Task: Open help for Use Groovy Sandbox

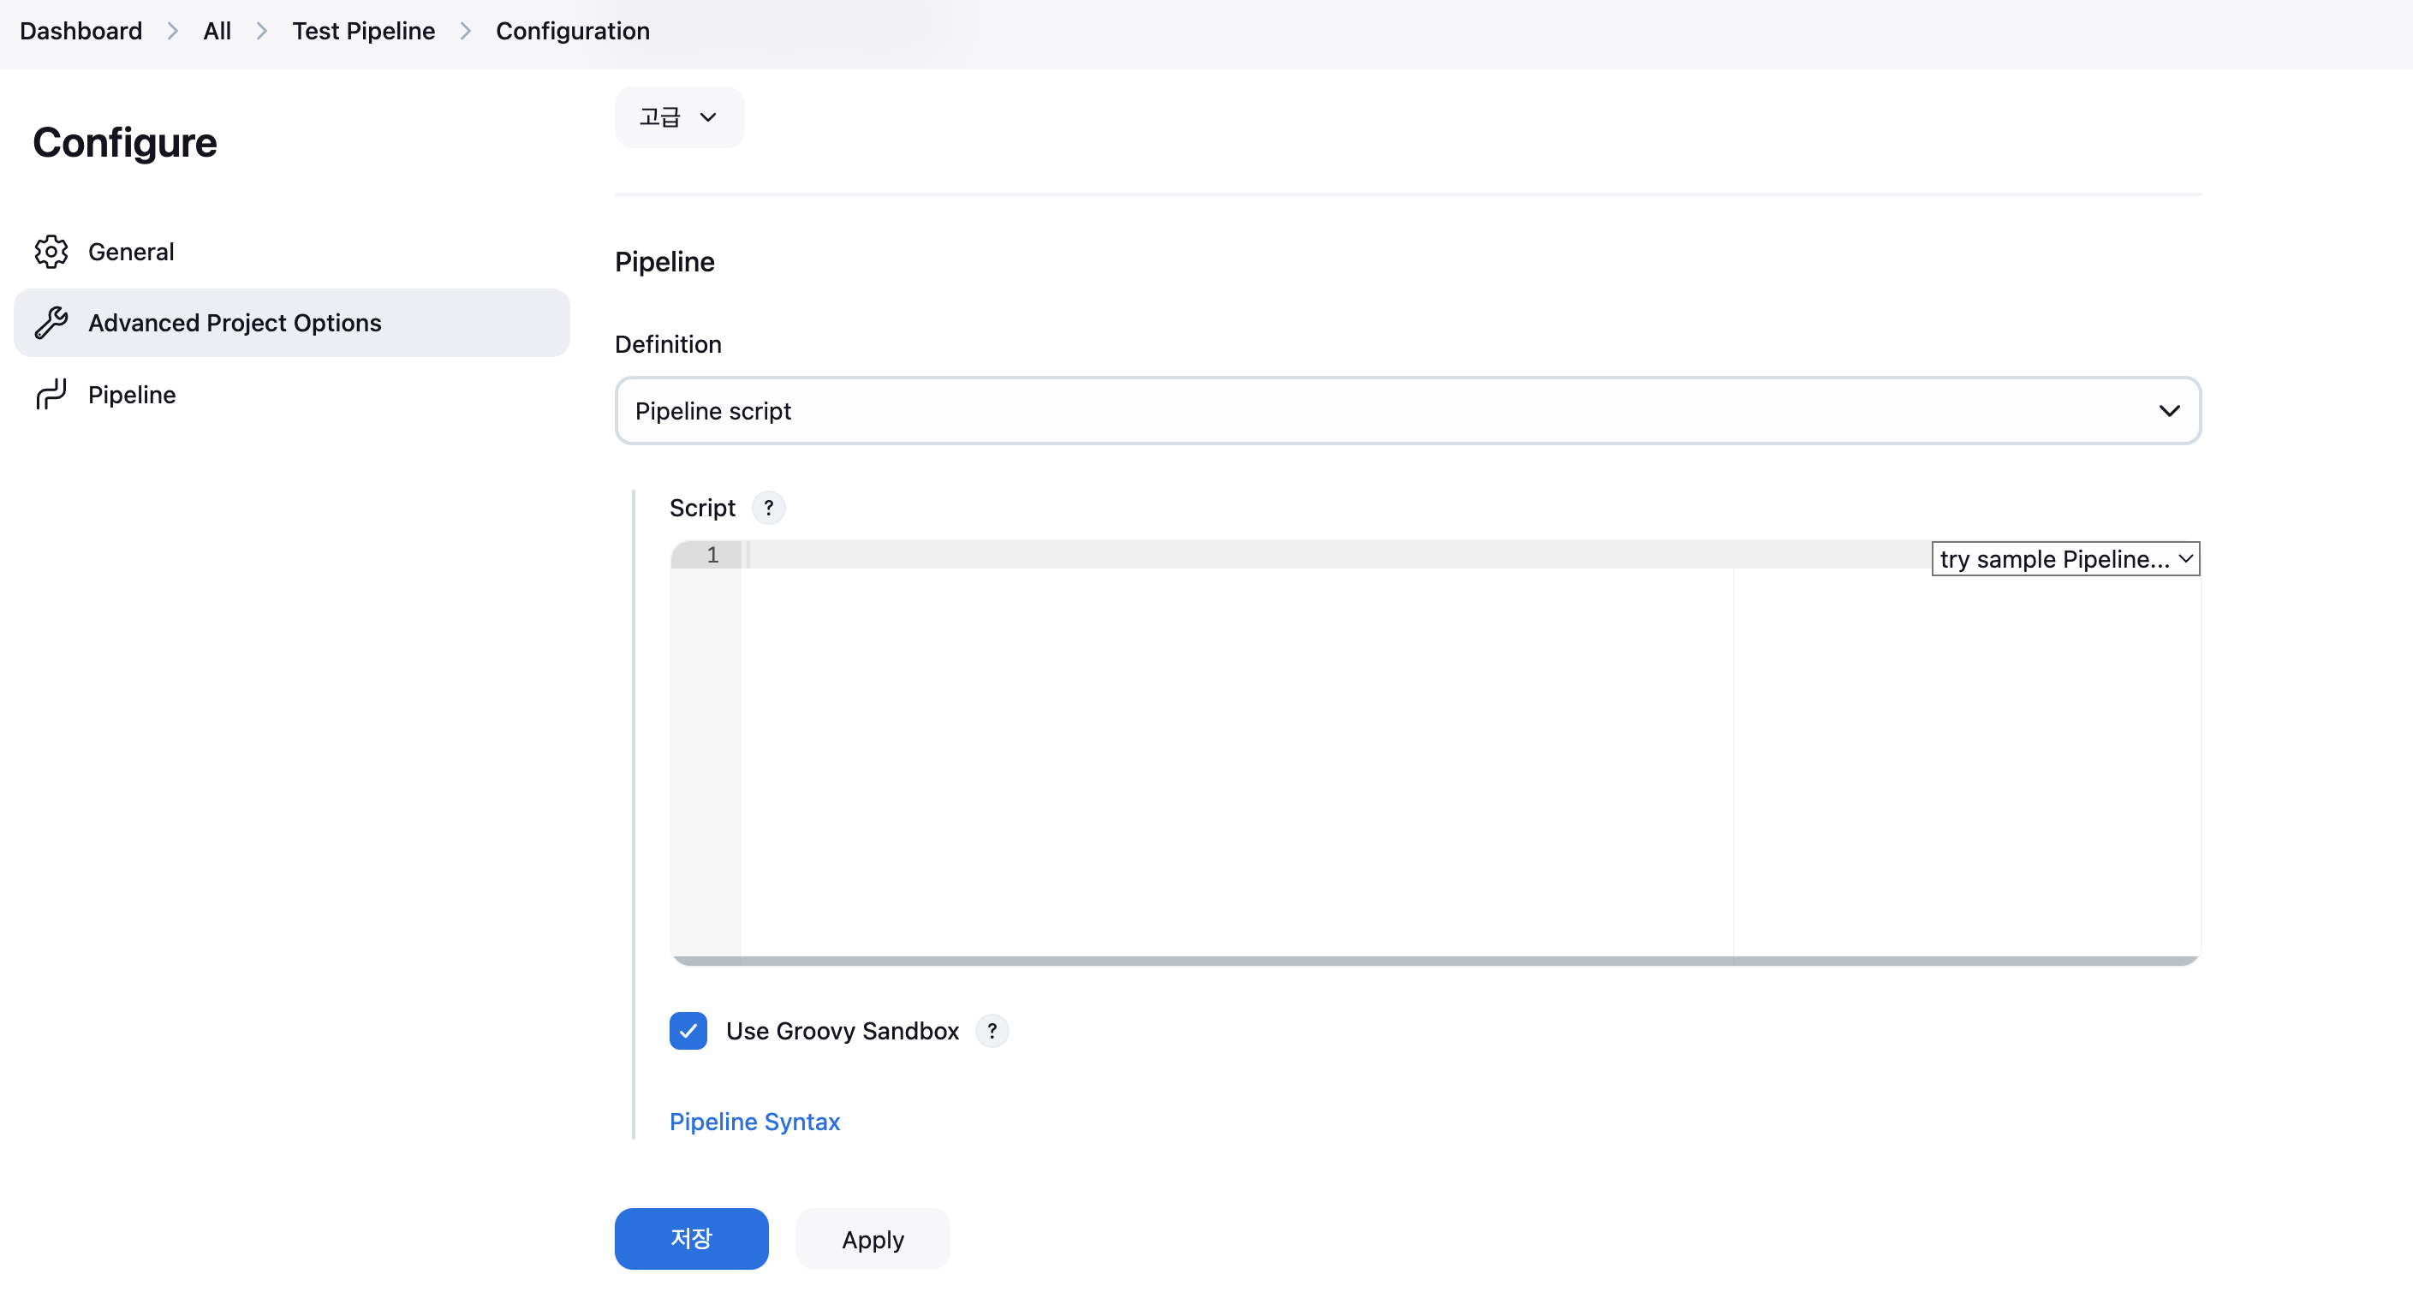Action: pos(991,1031)
